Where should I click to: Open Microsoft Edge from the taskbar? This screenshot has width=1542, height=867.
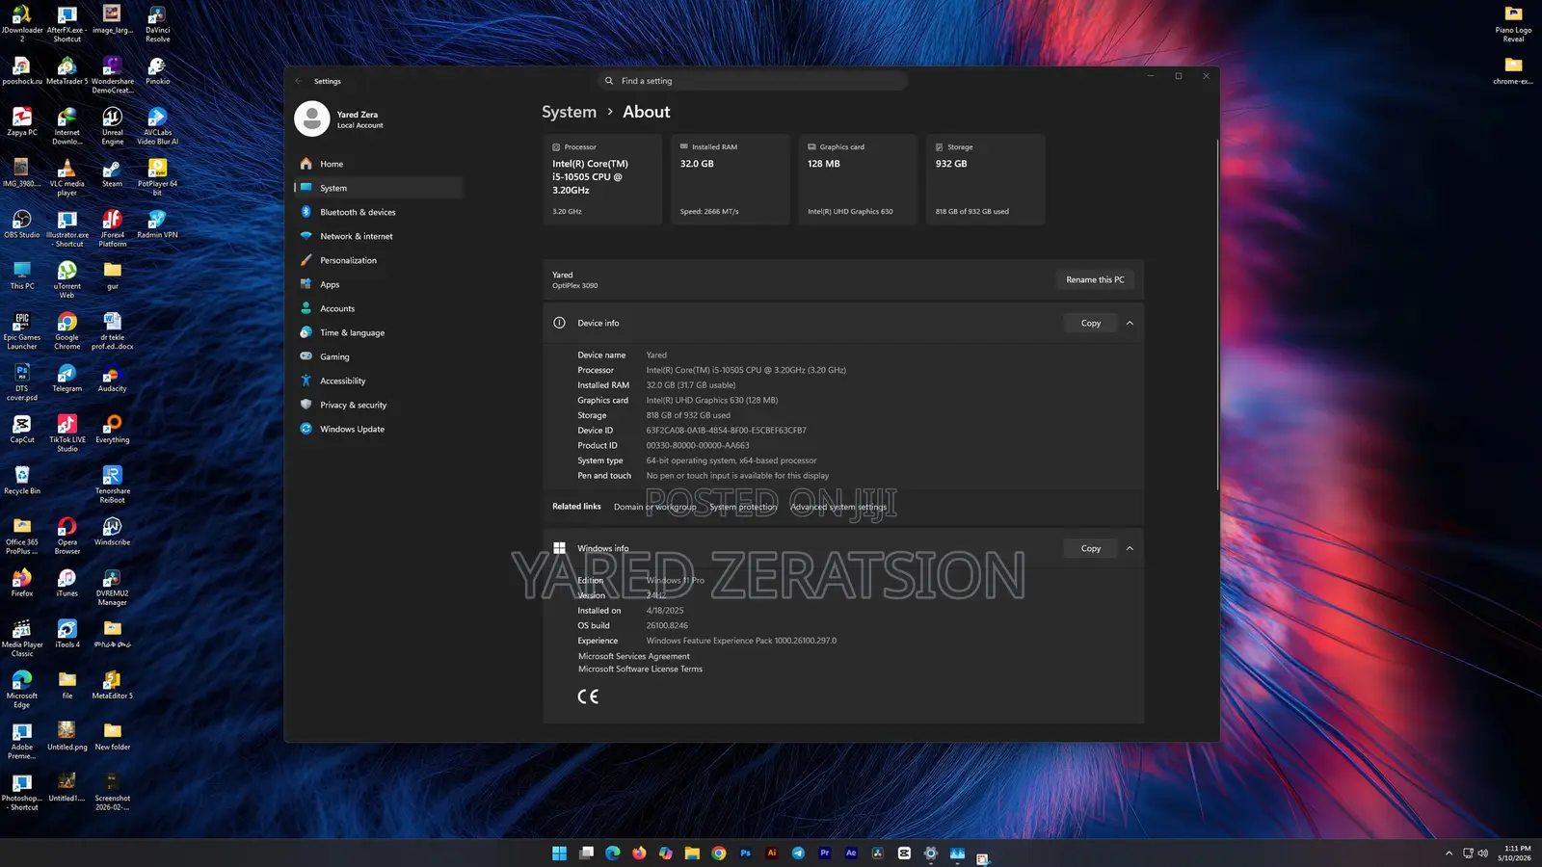click(612, 853)
